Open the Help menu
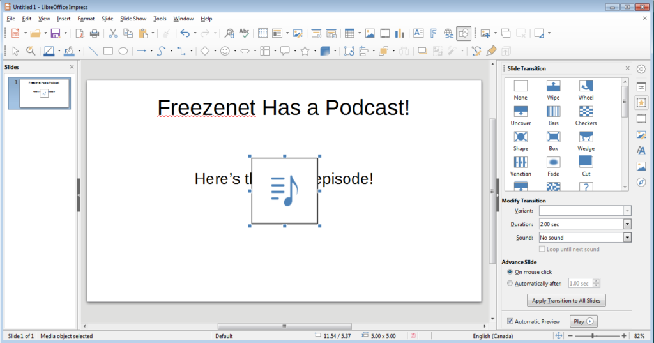Image resolution: width=654 pixels, height=343 pixels. (x=206, y=19)
